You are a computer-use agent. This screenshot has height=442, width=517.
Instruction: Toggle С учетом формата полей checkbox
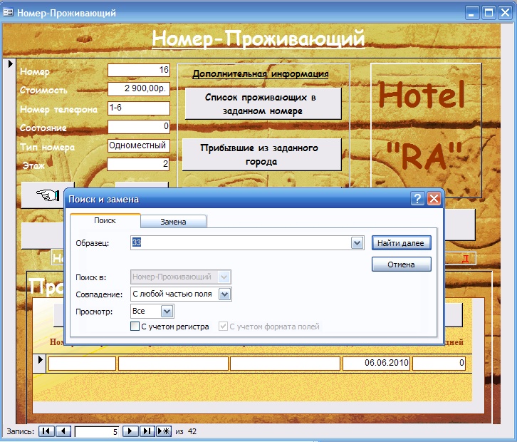click(223, 327)
